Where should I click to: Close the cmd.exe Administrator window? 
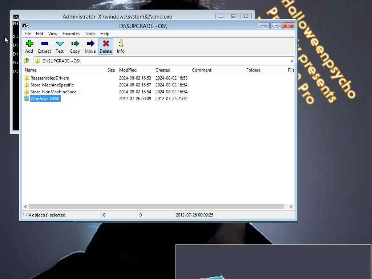tap(246, 16)
